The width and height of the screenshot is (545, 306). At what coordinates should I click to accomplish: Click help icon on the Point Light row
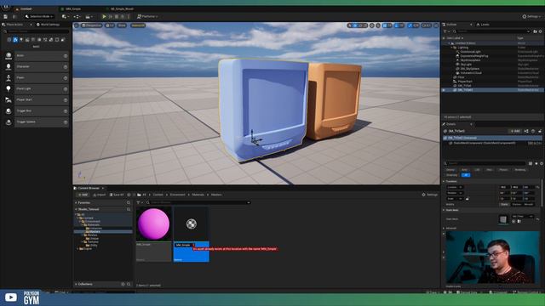(x=66, y=89)
